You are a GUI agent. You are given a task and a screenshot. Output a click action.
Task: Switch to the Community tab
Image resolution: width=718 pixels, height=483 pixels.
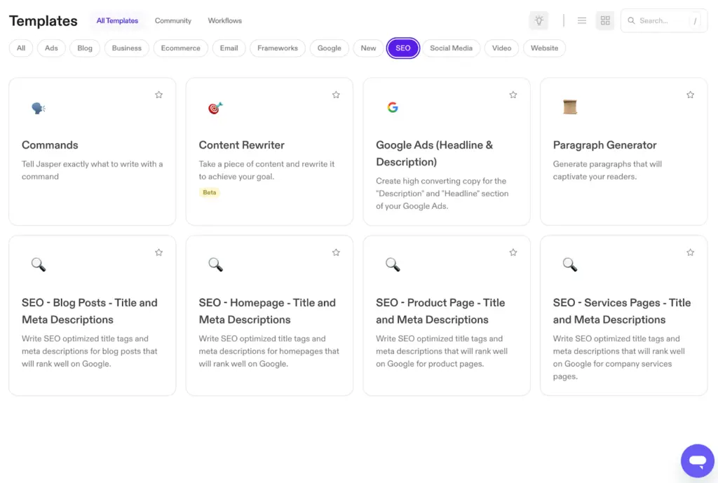(172, 20)
